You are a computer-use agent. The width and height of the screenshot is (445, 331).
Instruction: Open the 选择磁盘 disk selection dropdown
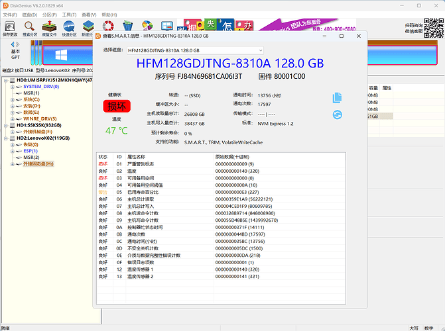click(195, 50)
